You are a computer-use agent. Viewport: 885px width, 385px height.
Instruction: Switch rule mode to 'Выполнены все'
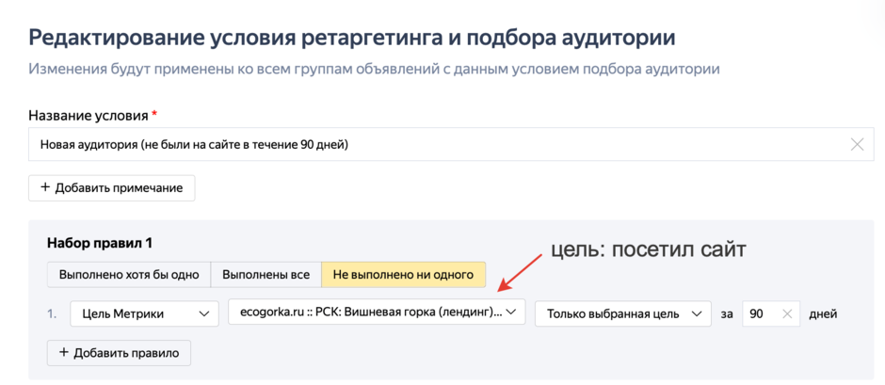click(x=265, y=275)
